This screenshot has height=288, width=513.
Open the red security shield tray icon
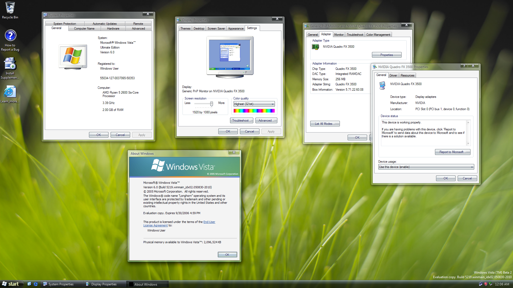coord(486,284)
